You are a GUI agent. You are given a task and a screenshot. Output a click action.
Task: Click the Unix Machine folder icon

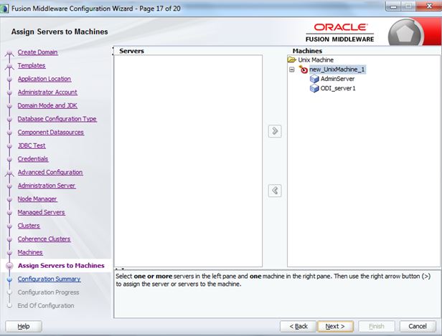(292, 59)
